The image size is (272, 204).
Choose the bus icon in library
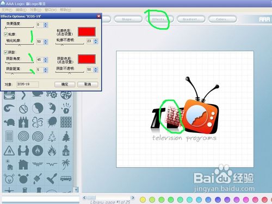click(66, 178)
